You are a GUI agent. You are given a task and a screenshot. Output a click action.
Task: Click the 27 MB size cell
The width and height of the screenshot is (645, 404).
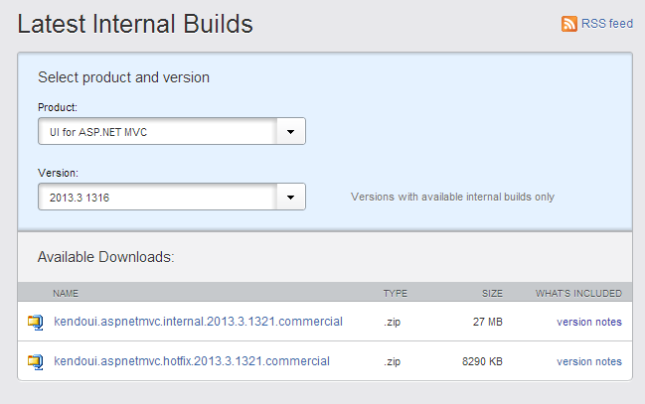pyautogui.click(x=486, y=322)
